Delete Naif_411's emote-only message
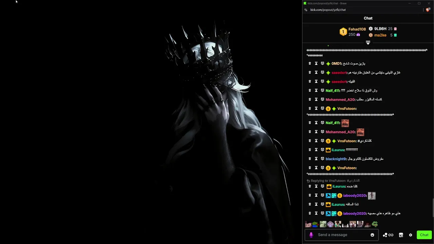This screenshot has width=434, height=244. [310, 123]
